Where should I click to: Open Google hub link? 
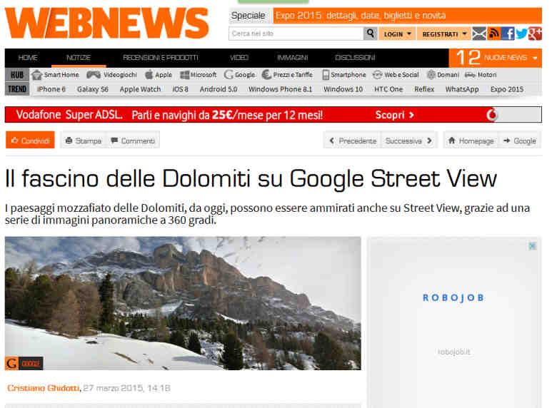click(x=239, y=75)
